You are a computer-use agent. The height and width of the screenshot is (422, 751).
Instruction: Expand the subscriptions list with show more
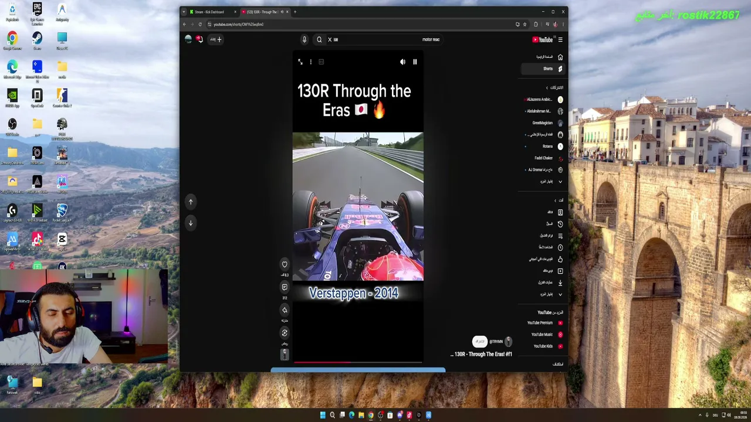(x=542, y=182)
